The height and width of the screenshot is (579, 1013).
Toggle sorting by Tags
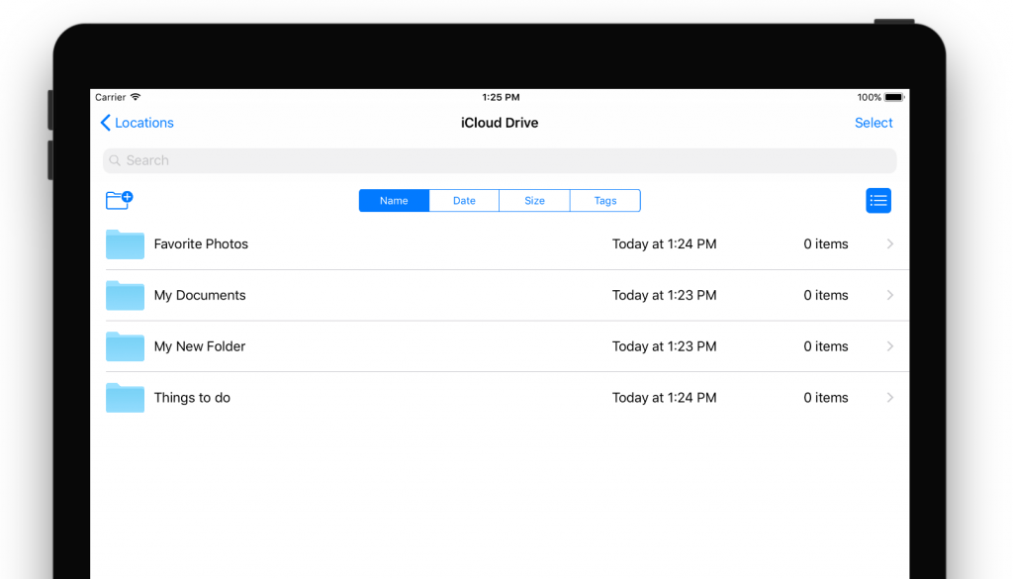604,199
